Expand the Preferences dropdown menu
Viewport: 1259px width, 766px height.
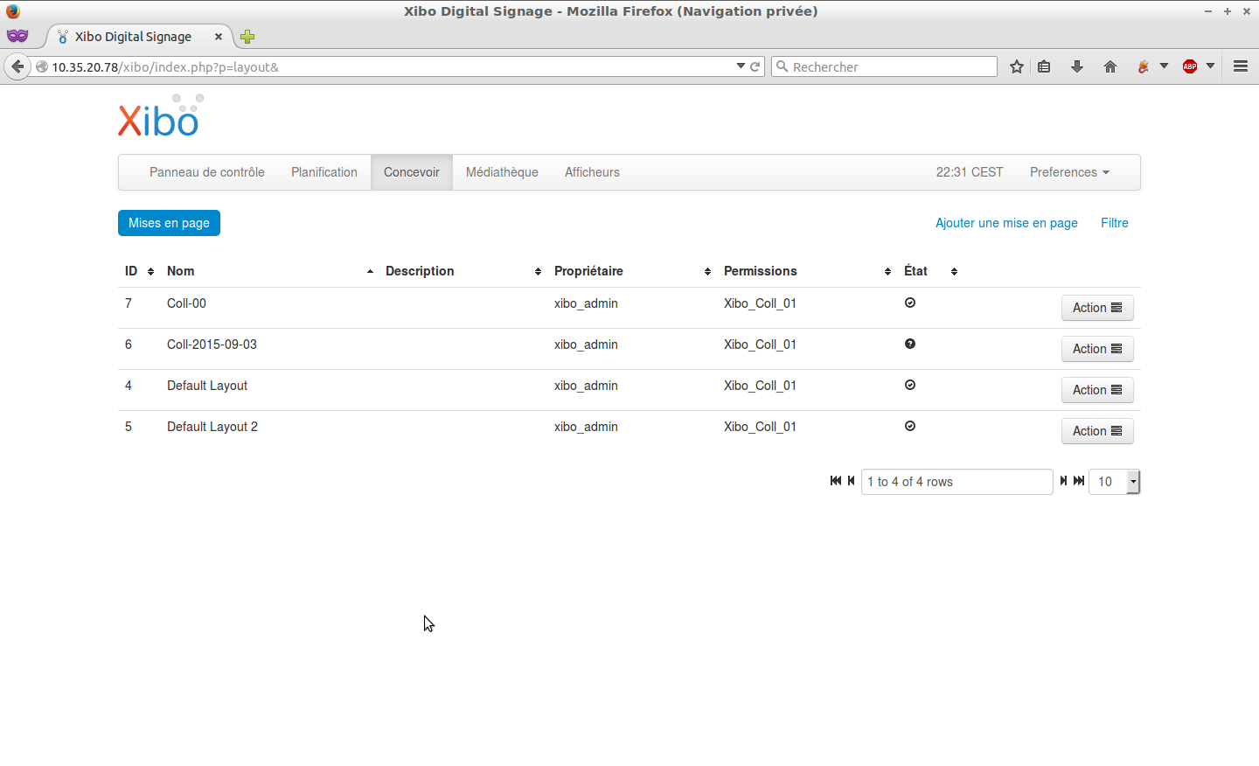pyautogui.click(x=1069, y=172)
